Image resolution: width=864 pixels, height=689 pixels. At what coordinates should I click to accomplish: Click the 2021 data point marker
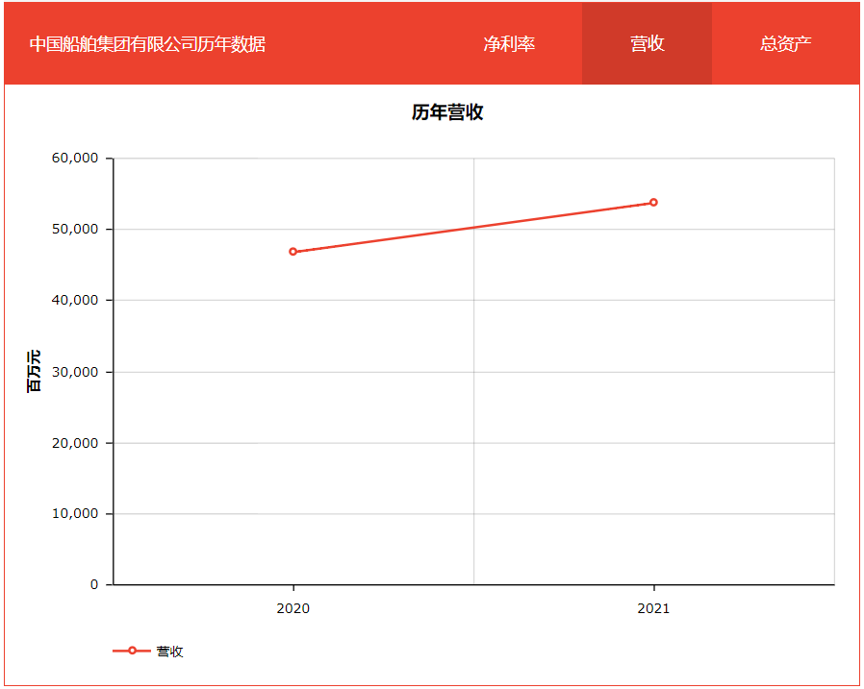[653, 203]
